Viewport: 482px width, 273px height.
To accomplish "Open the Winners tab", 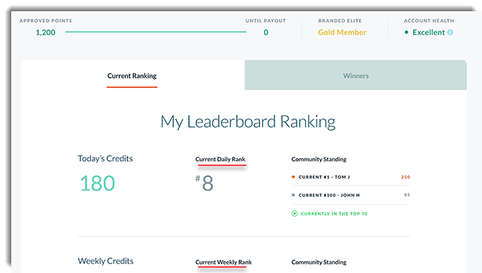I will (355, 76).
